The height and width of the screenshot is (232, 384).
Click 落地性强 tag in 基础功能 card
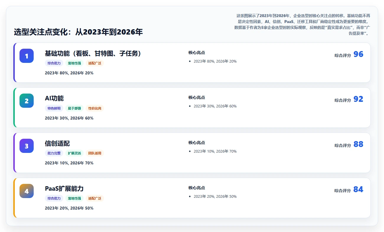[74, 63]
